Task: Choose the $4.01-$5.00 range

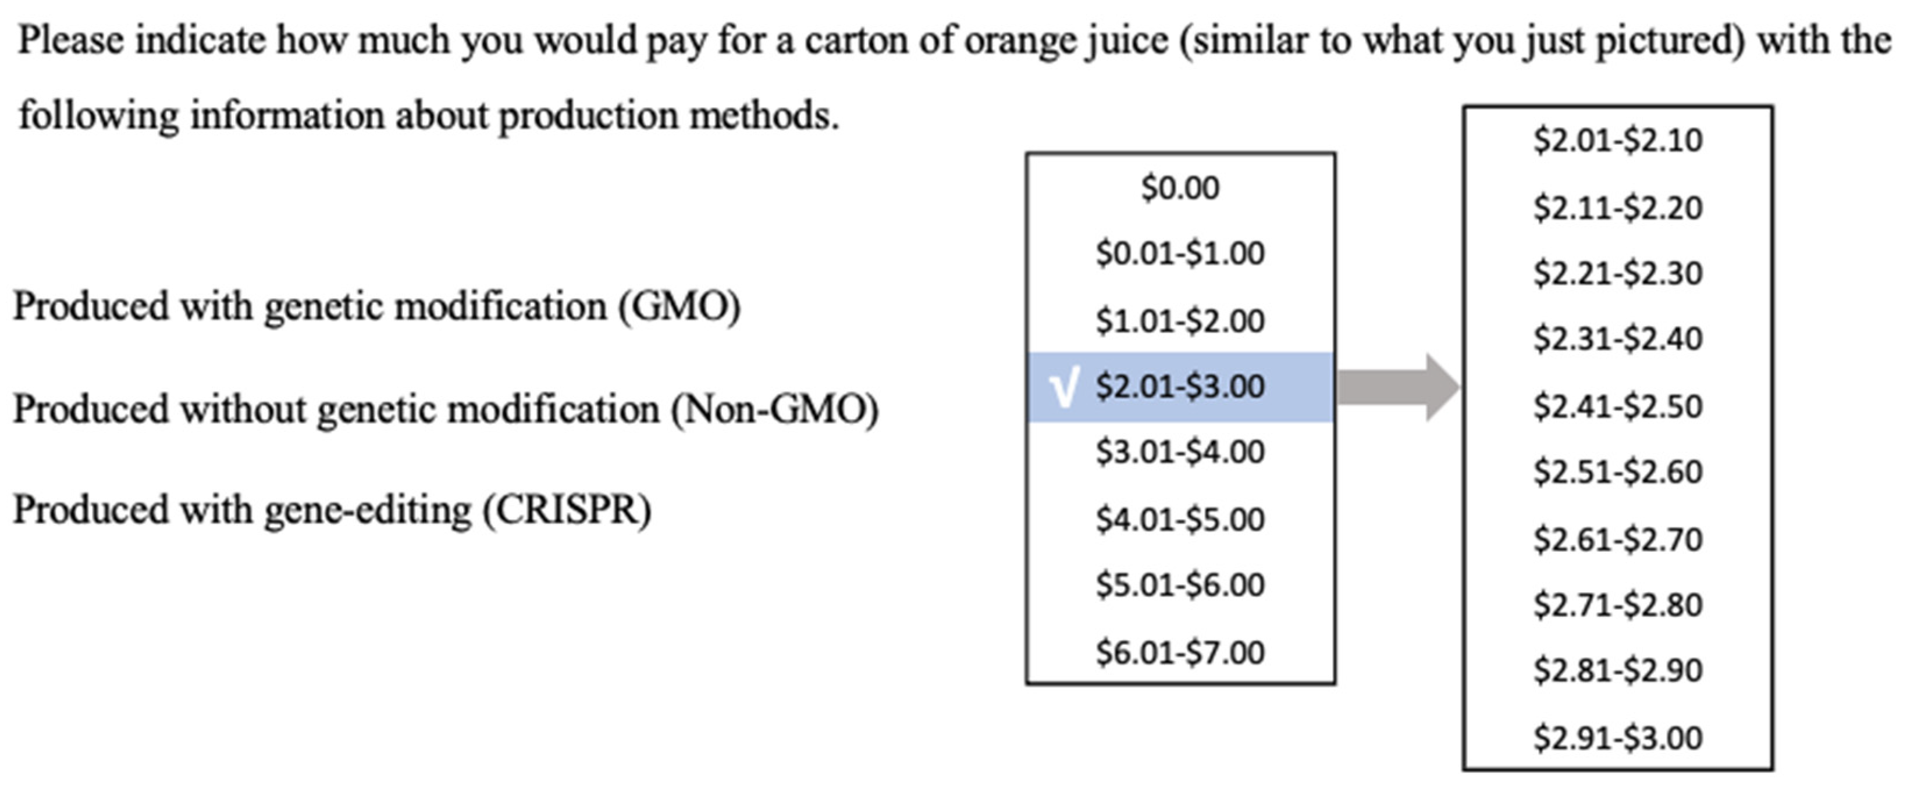Action: [x=1180, y=520]
